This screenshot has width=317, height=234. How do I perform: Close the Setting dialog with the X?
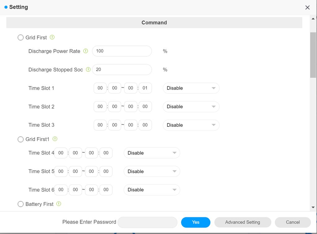(307, 7)
